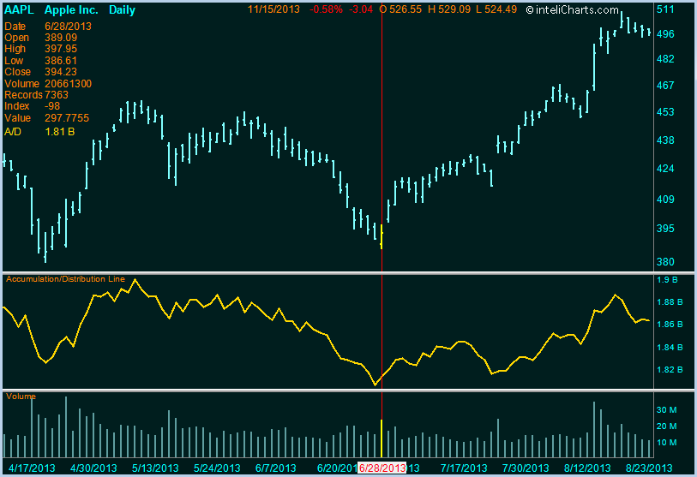Screen dimensions: 697x477
Task: Click the 4/30/2013 date axis label
Action: pyautogui.click(x=93, y=468)
